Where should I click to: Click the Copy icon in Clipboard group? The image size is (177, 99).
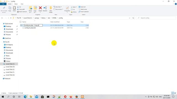[x=10, y=8]
